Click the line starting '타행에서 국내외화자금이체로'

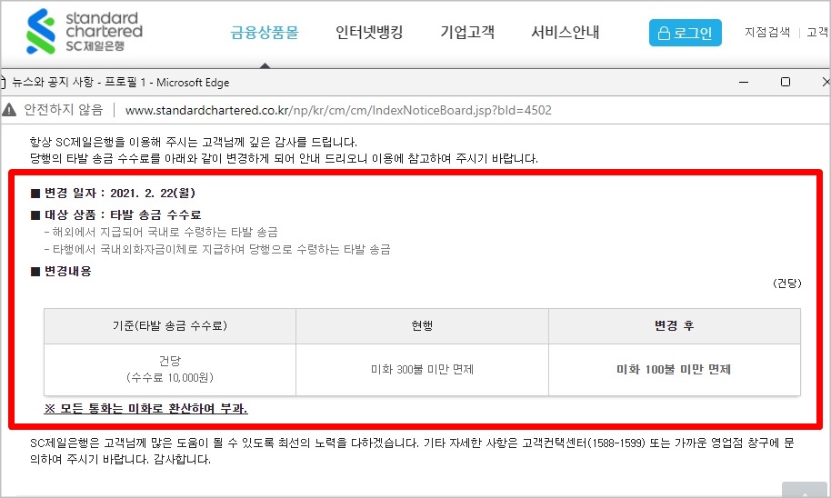(217, 249)
